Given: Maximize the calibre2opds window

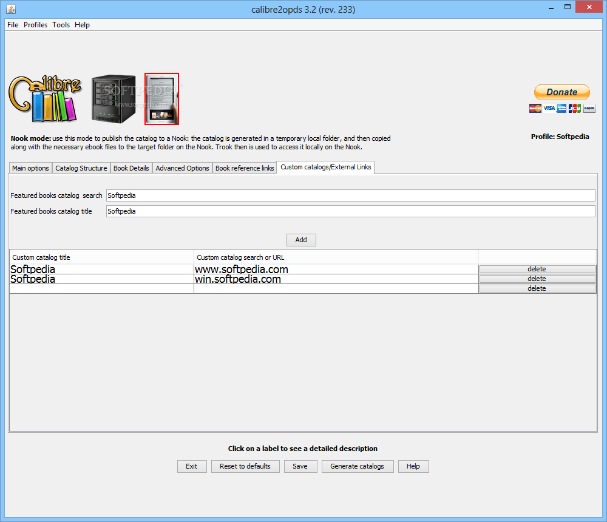Looking at the screenshot, I should click(568, 7).
